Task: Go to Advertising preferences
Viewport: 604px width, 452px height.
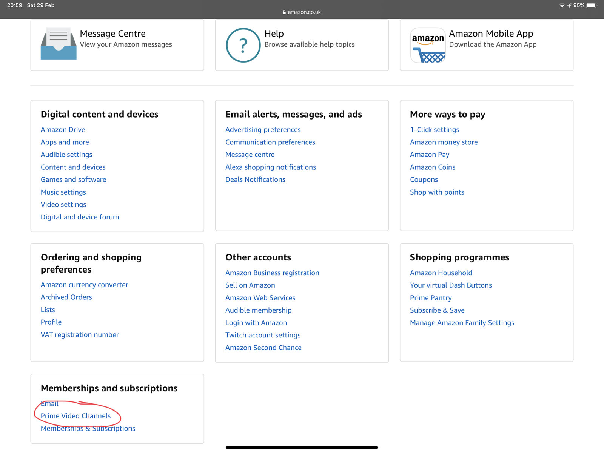Action: click(263, 130)
